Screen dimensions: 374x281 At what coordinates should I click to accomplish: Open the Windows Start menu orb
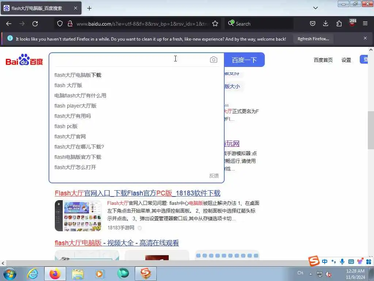(x=10, y=274)
